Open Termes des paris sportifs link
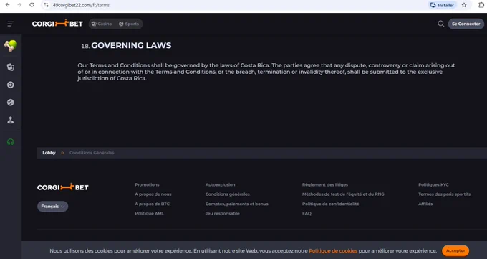This screenshot has height=259, width=487. pos(444,194)
